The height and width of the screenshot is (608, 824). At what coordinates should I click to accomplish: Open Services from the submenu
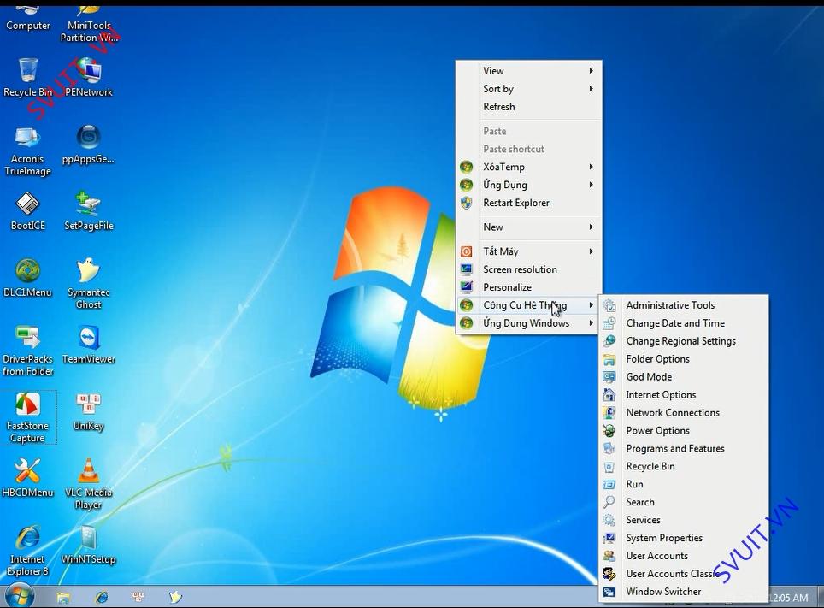point(684,520)
